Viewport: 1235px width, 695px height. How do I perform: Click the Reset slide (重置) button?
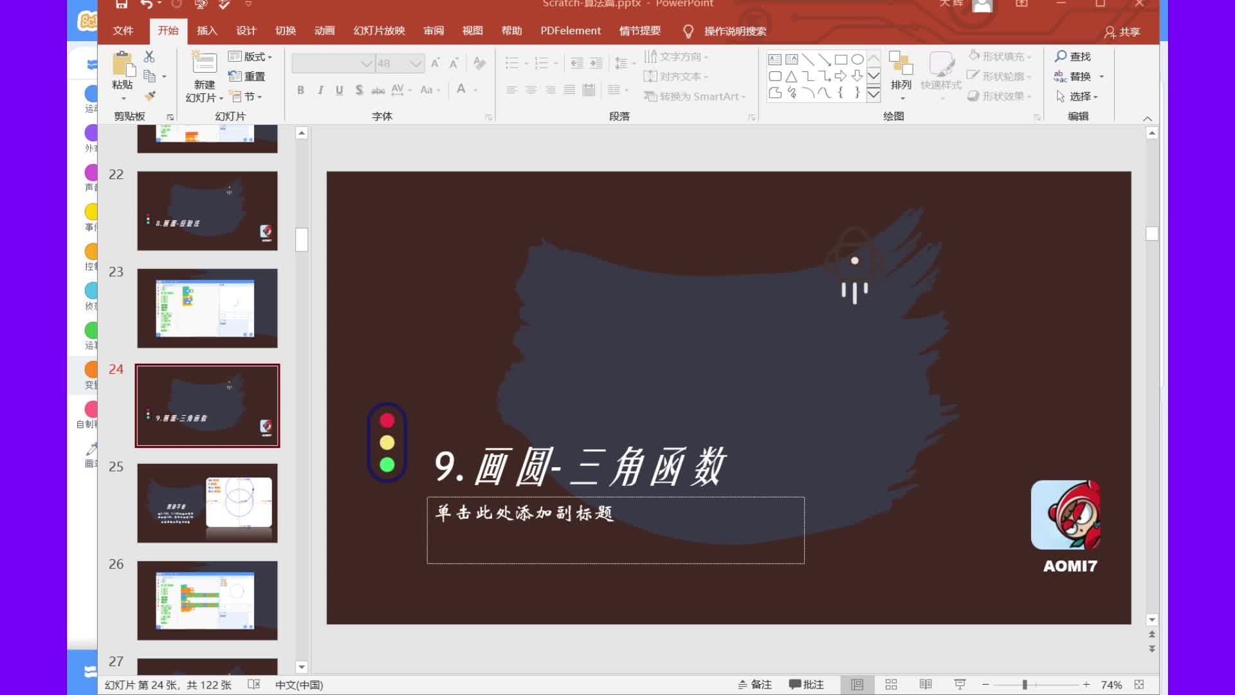[247, 77]
